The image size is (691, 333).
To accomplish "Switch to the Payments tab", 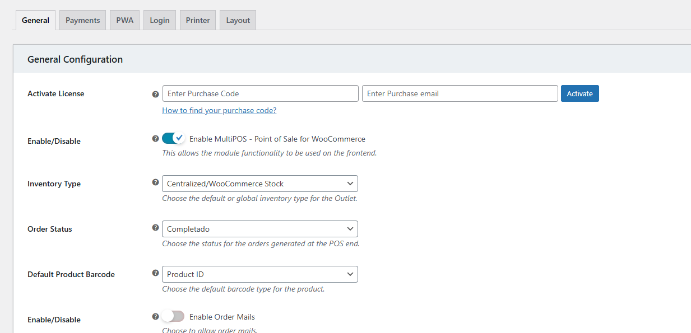I will point(82,20).
